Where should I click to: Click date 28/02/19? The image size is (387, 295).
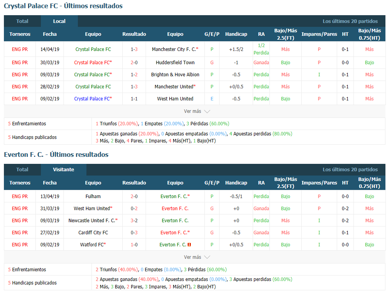pos(49,87)
